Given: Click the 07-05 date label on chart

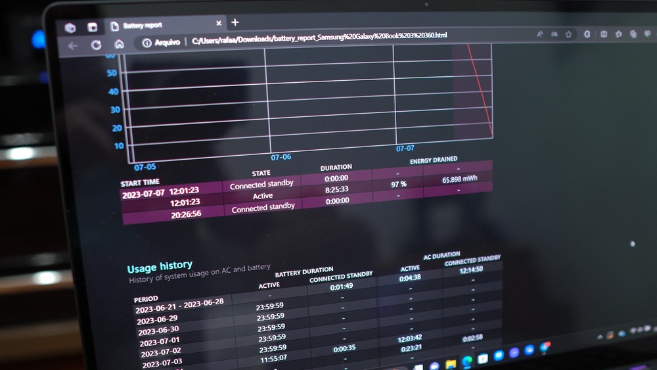Looking at the screenshot, I should tap(145, 167).
